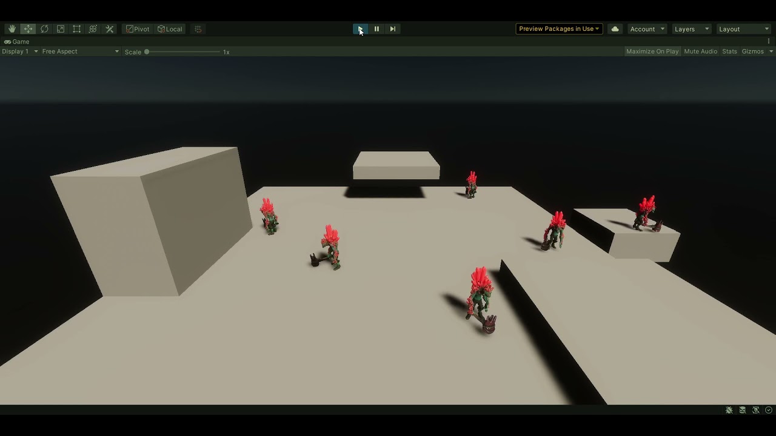Click the debug mode bug icon
The width and height of the screenshot is (776, 436).
729,410
